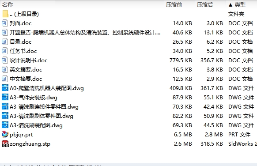Select the file name 英文摘要.doc
The image size is (257, 166).
[x=26, y=70]
